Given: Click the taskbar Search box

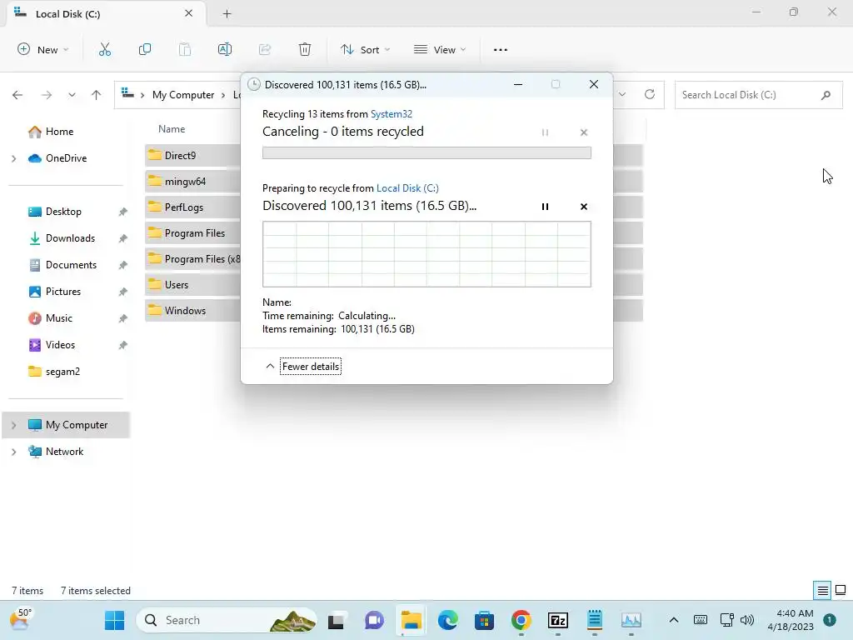Looking at the screenshot, I should (227, 620).
